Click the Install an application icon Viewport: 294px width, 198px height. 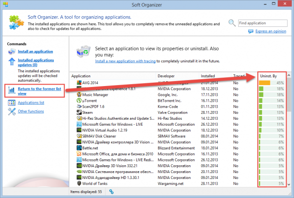(x=12, y=51)
